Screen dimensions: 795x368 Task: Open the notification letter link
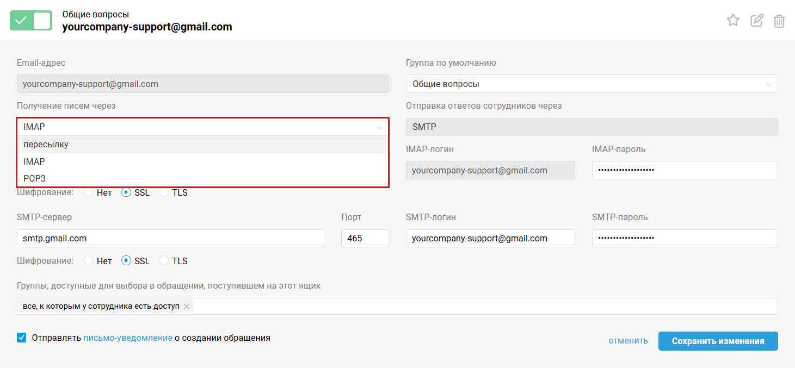[128, 338]
